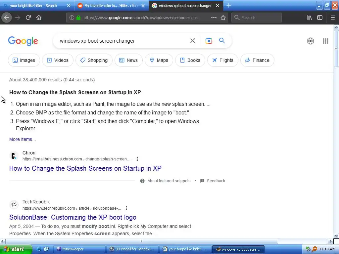Close the 'windows xp boot screen changer' tab
The height and width of the screenshot is (254, 339).
218,6
